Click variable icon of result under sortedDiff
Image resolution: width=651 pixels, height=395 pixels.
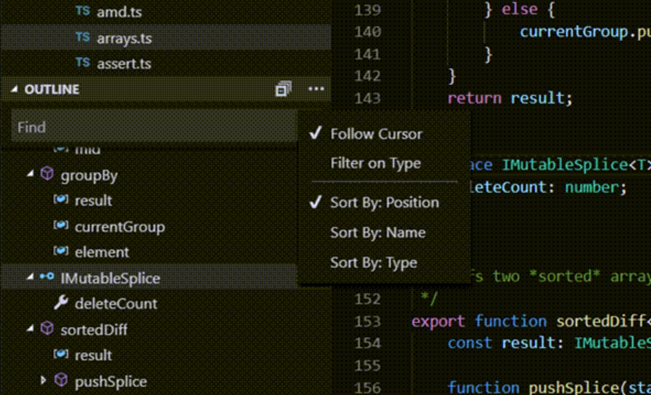[x=61, y=354]
